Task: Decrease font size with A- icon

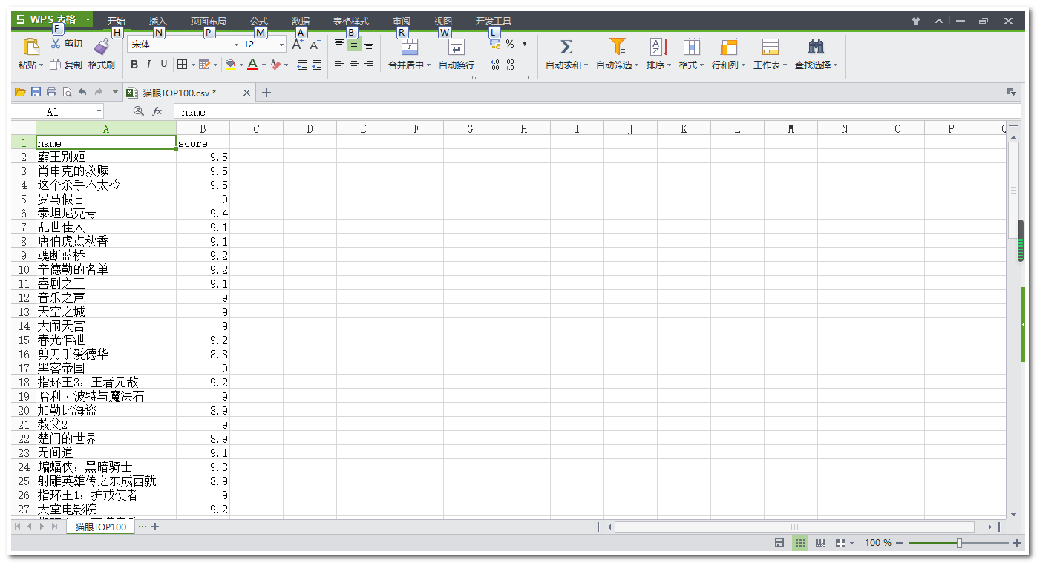Action: [315, 45]
